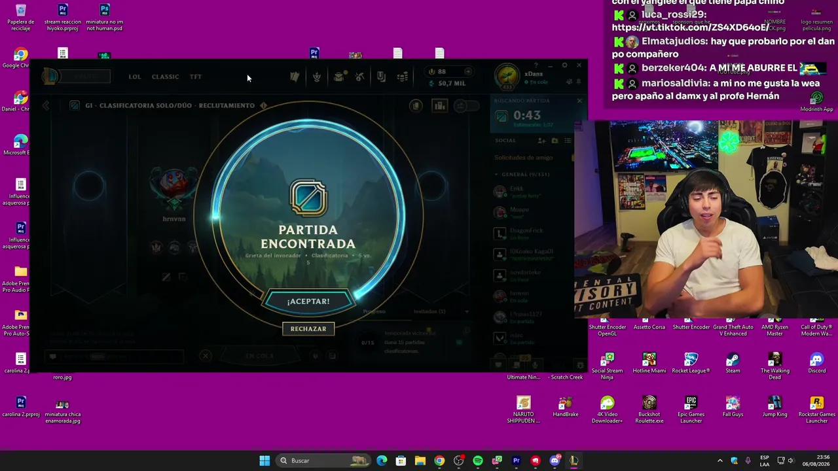
Task: Launch Assetto Corsa from desktop
Action: click(x=649, y=323)
